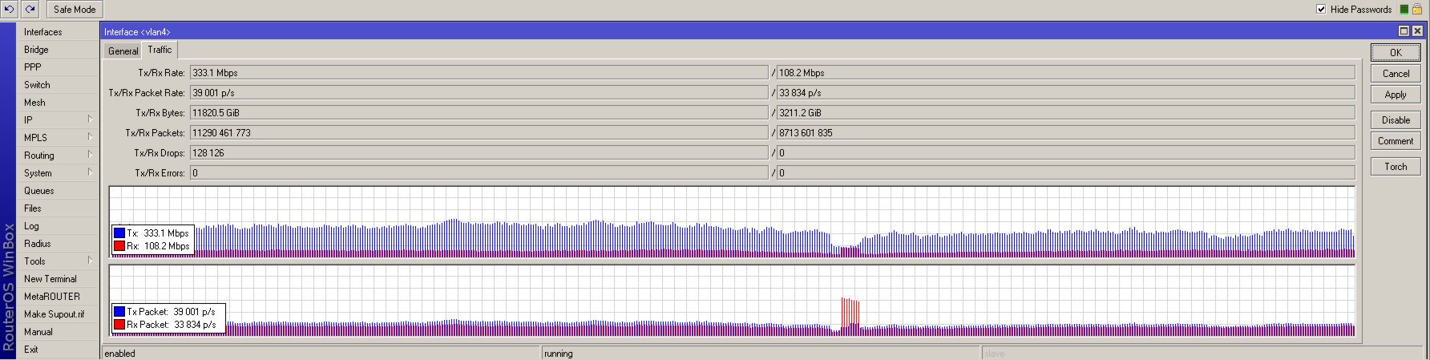Screen dimensions: 1430x360
Task: Expand the MPLS submenu
Action: [90, 137]
